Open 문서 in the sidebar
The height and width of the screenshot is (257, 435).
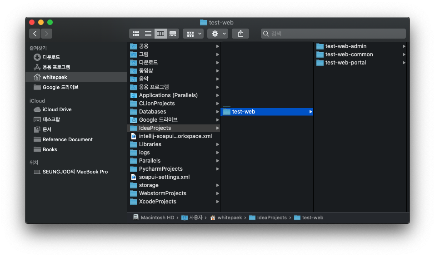tap(76, 129)
